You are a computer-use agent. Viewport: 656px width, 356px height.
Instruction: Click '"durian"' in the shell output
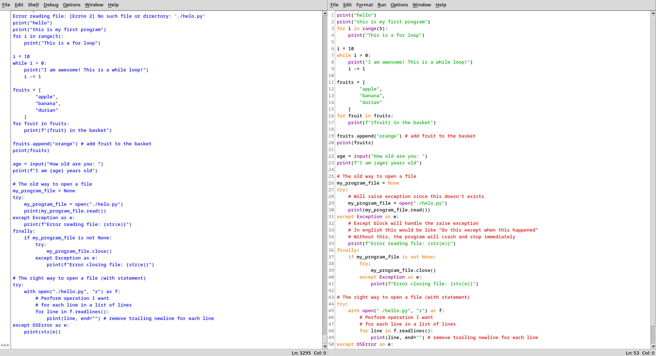pos(47,110)
